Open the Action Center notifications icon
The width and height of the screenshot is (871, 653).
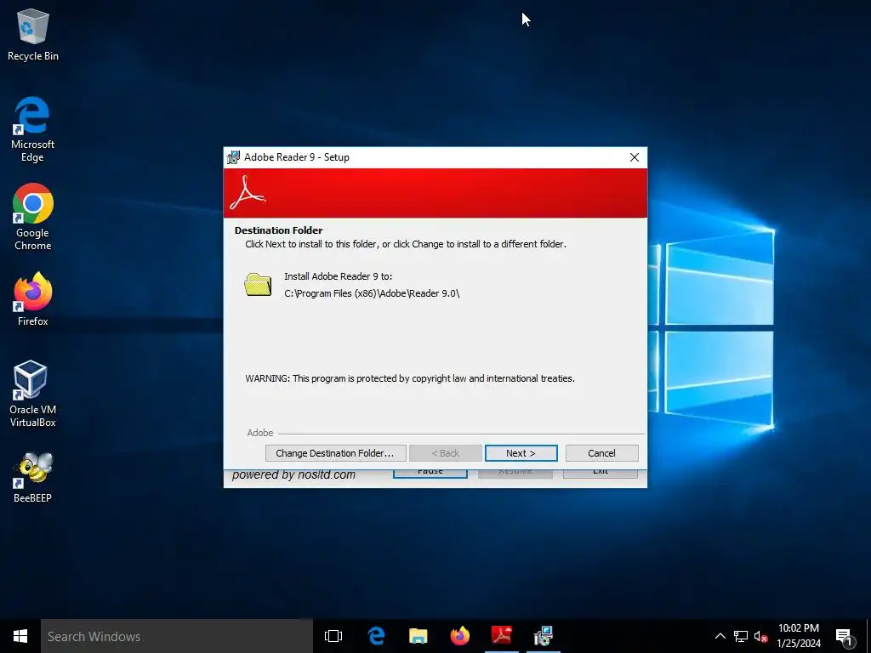[x=845, y=638]
